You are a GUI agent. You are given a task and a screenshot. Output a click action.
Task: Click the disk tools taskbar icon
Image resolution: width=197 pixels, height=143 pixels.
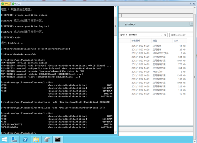[47, 139]
